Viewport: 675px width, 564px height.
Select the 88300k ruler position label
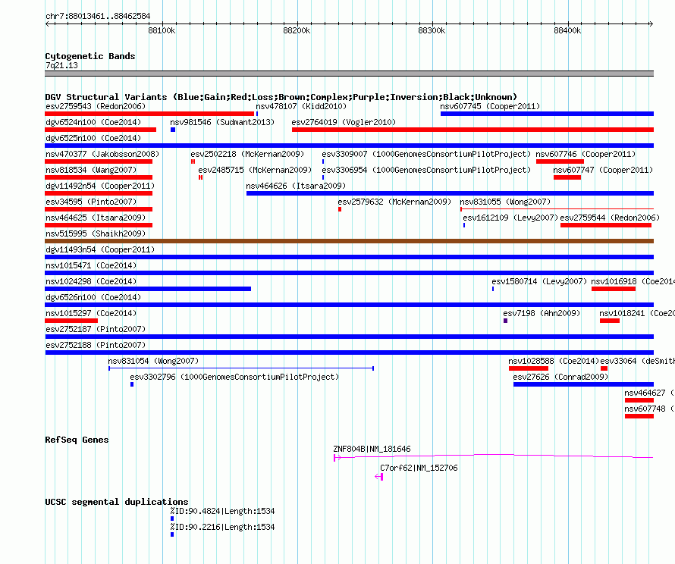[x=432, y=30]
